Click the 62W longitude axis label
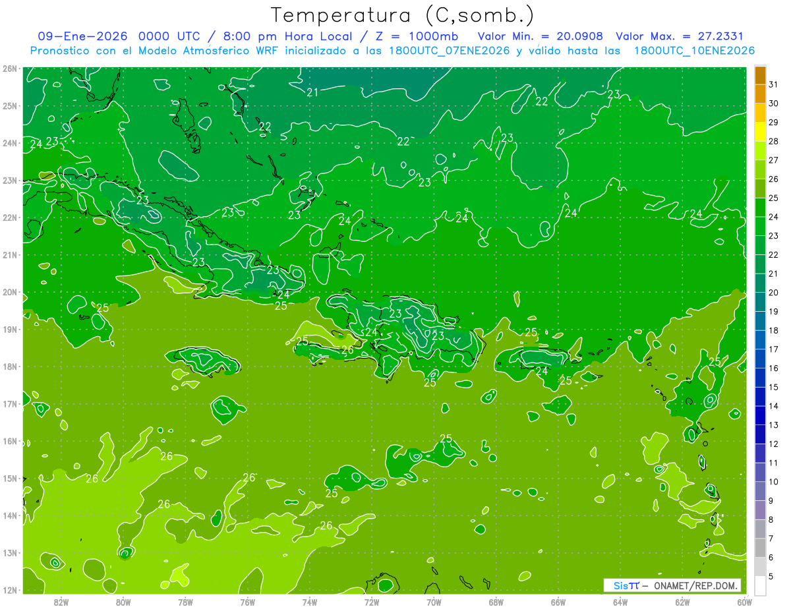 pyautogui.click(x=682, y=602)
